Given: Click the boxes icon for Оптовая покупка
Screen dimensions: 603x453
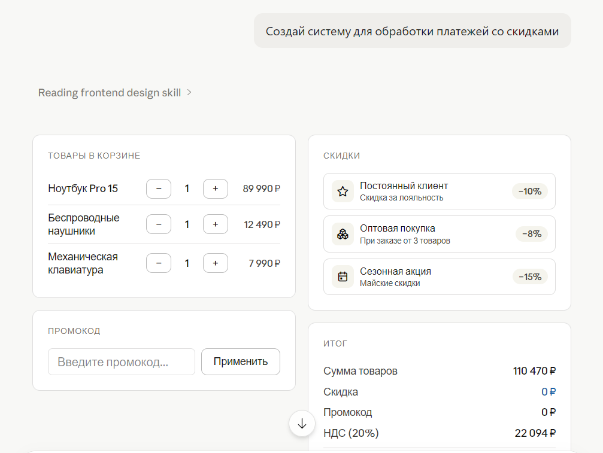Looking at the screenshot, I should point(343,234).
